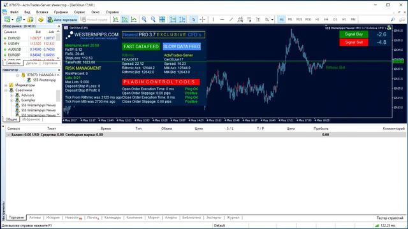Select the H4 timeframe button
Screen dimensions: 408x229
326,20
